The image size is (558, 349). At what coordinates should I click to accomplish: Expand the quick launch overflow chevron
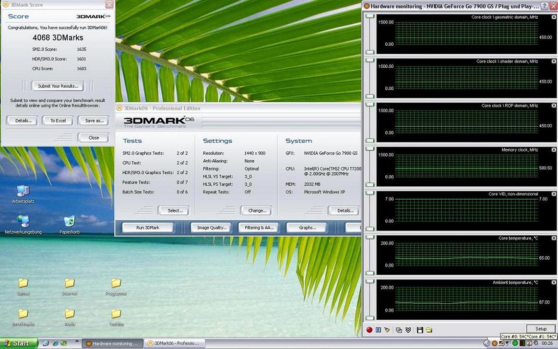[x=76, y=342]
